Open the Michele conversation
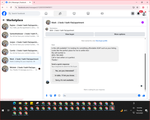This screenshot has width=150, height=120. [x=21, y=69]
